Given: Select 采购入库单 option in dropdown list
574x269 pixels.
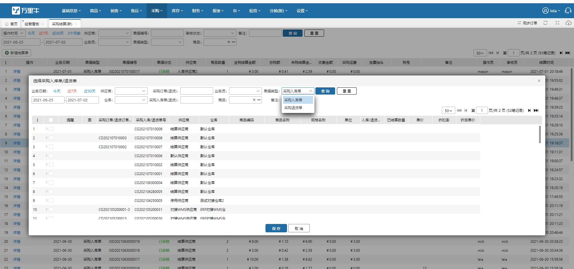Looking at the screenshot, I should coord(298,100).
